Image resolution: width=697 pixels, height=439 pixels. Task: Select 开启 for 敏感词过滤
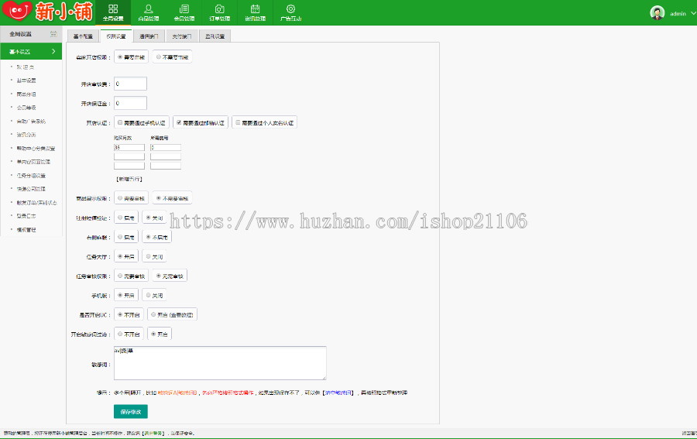pyautogui.click(x=153, y=334)
